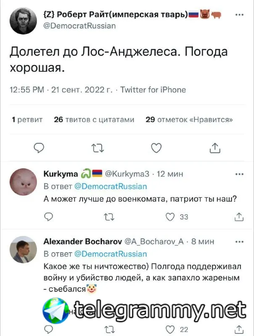The width and height of the screenshot is (254, 336).
Task: View the 29 likes list
Action: coord(189,119)
